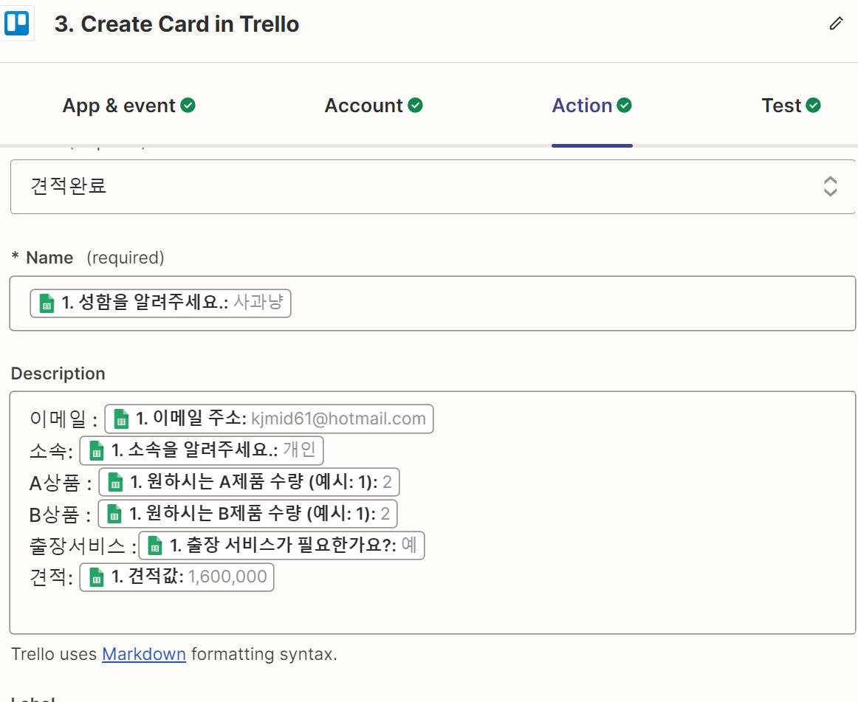Click the Trello app icon

click(16, 24)
